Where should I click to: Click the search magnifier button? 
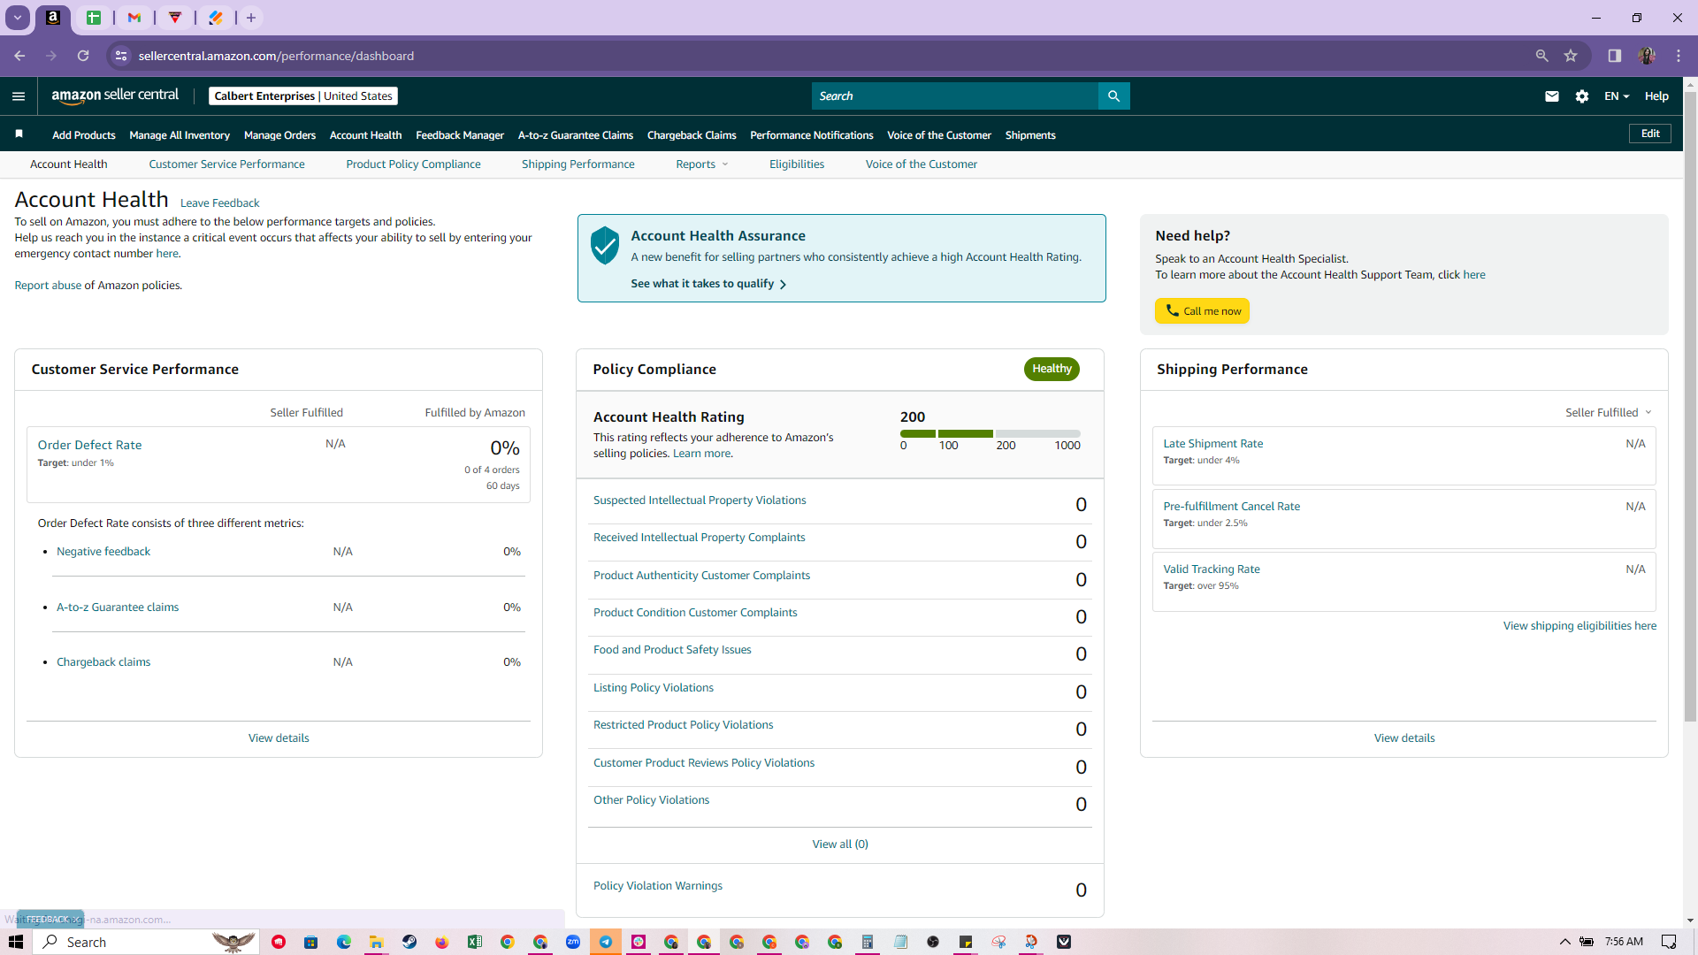click(1113, 95)
